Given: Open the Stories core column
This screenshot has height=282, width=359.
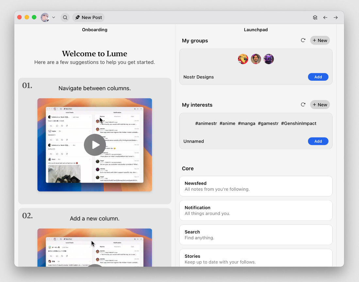Looking at the screenshot, I should [256, 258].
